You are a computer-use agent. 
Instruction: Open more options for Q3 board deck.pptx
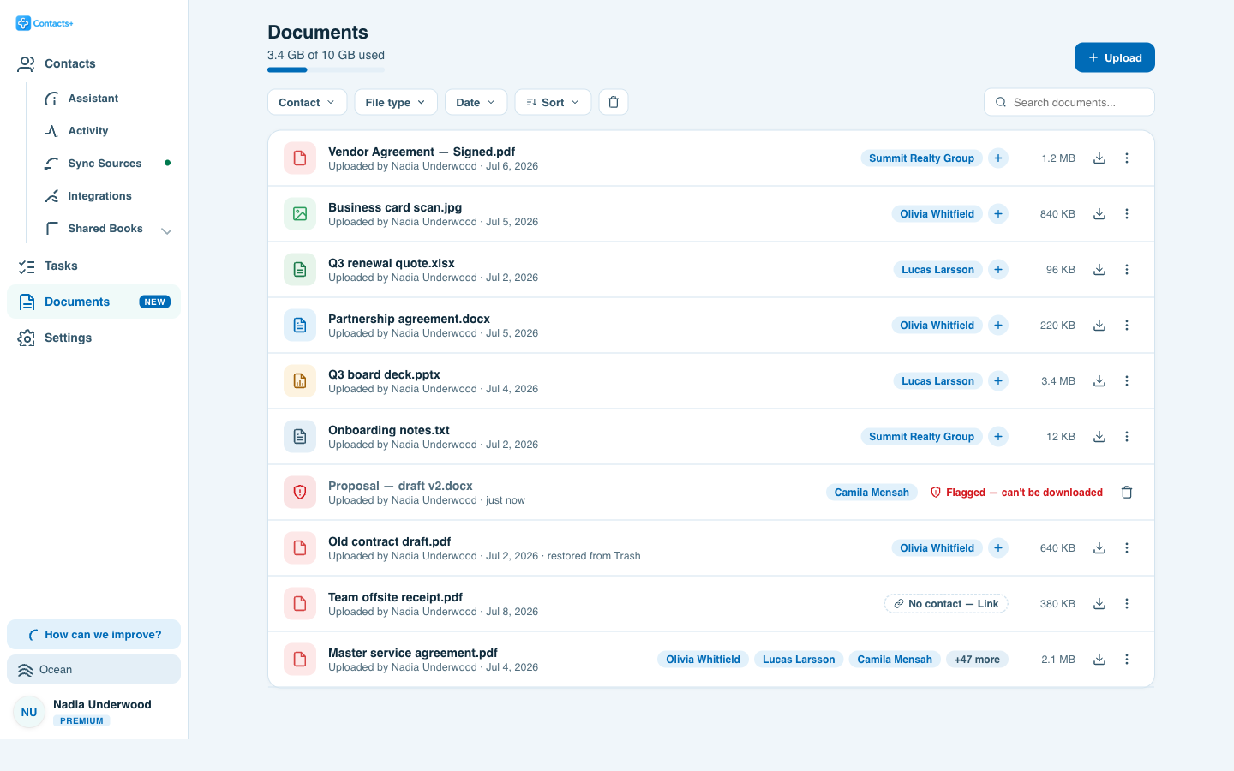coord(1127,381)
